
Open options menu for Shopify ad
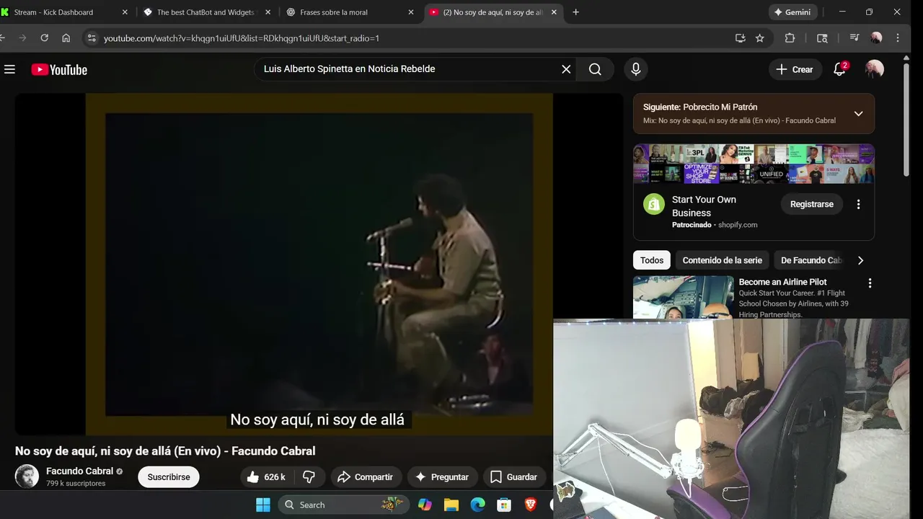858,204
